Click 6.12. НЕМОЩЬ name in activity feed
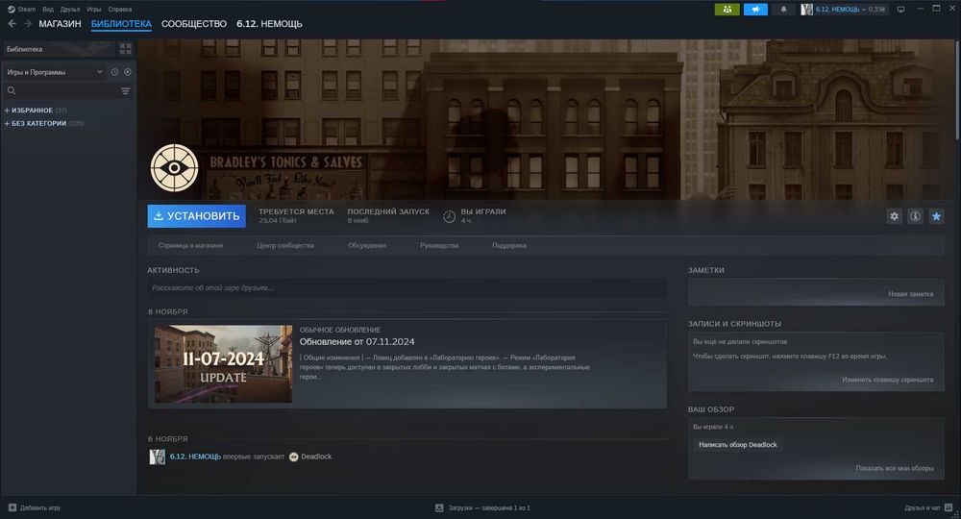The image size is (961, 519). (x=195, y=457)
